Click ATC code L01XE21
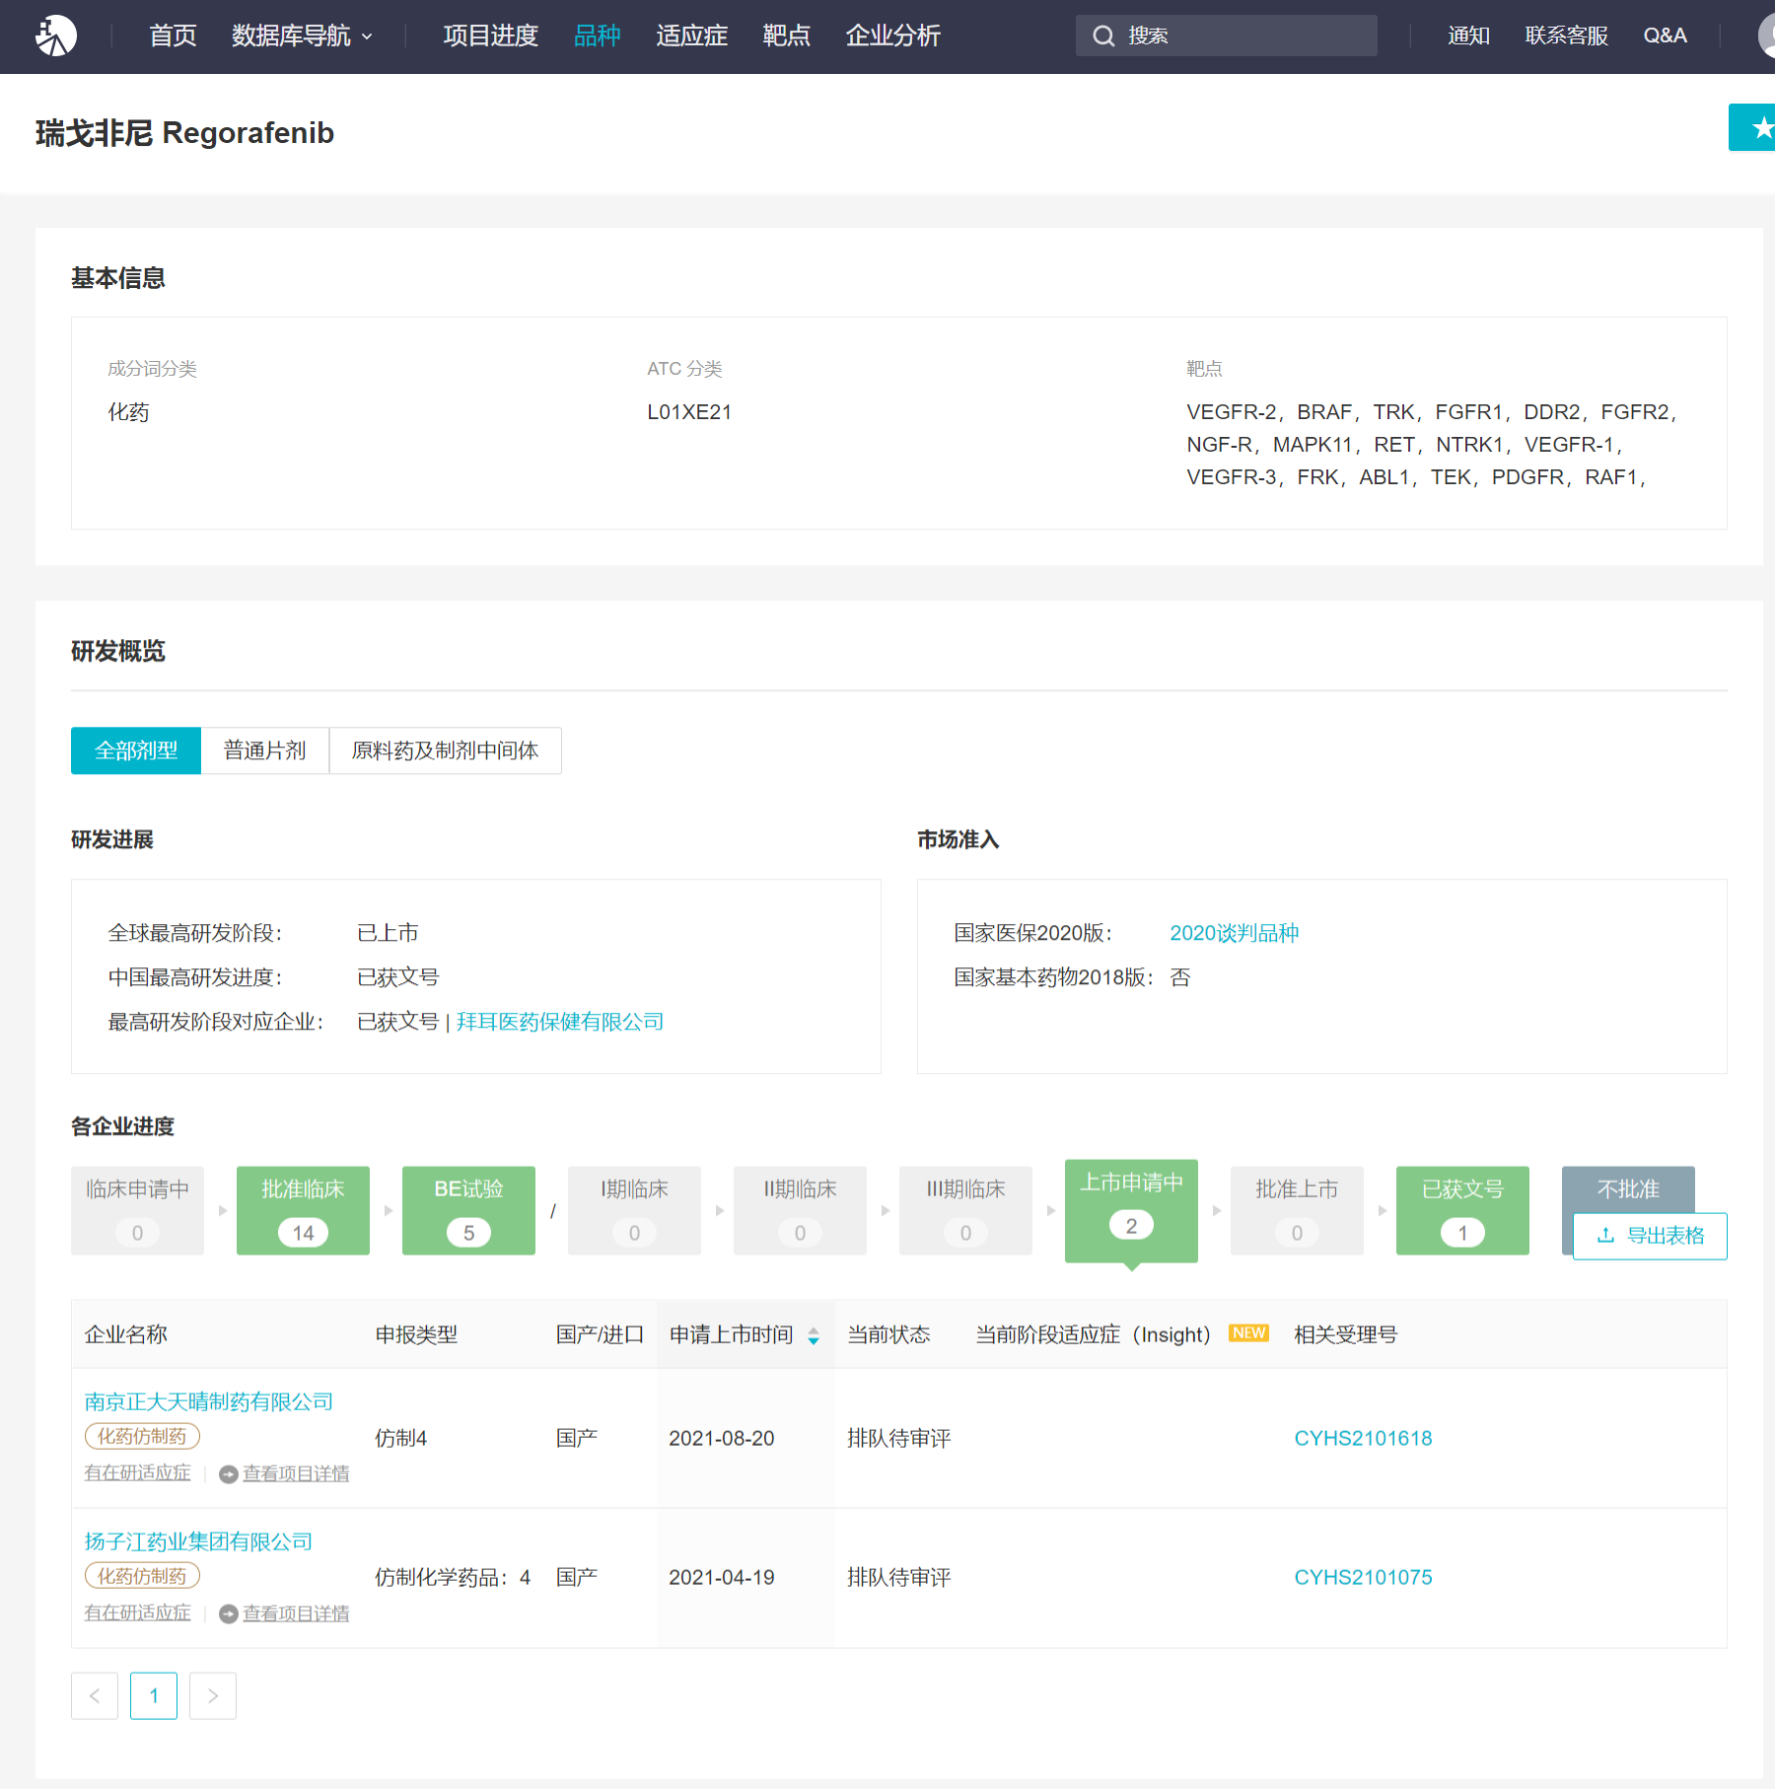The image size is (1775, 1789). coord(689,412)
